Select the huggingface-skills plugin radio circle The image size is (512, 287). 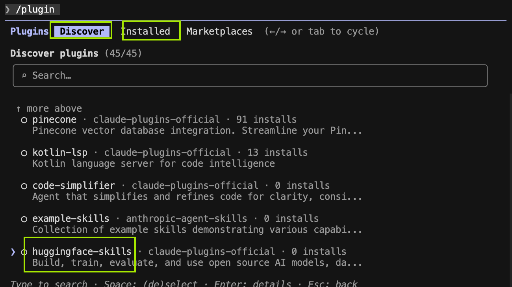(x=24, y=252)
